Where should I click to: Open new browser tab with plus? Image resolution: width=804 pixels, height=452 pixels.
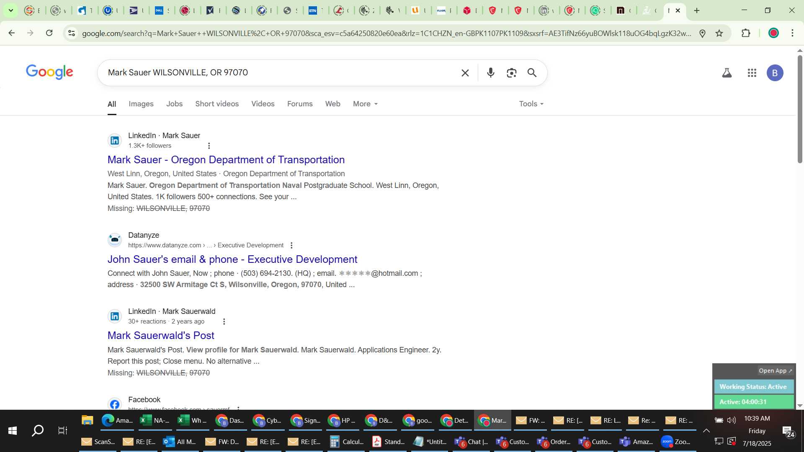tap(697, 10)
